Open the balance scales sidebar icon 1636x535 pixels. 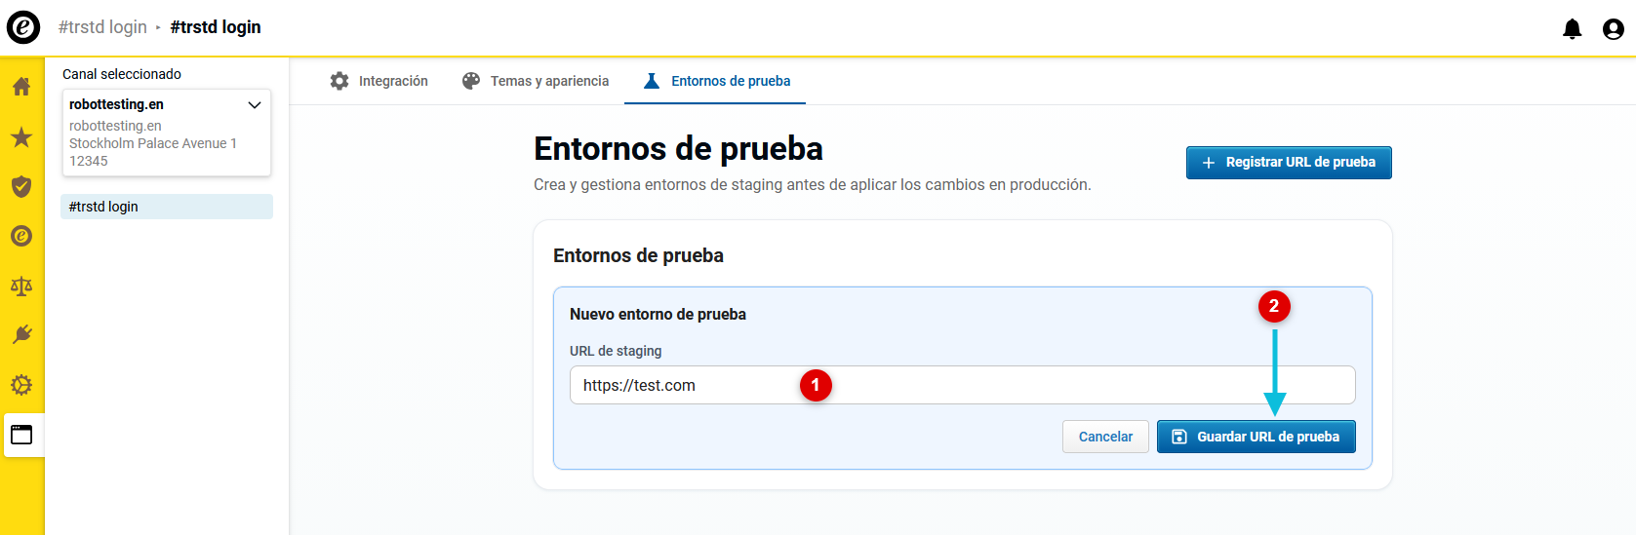tap(21, 286)
